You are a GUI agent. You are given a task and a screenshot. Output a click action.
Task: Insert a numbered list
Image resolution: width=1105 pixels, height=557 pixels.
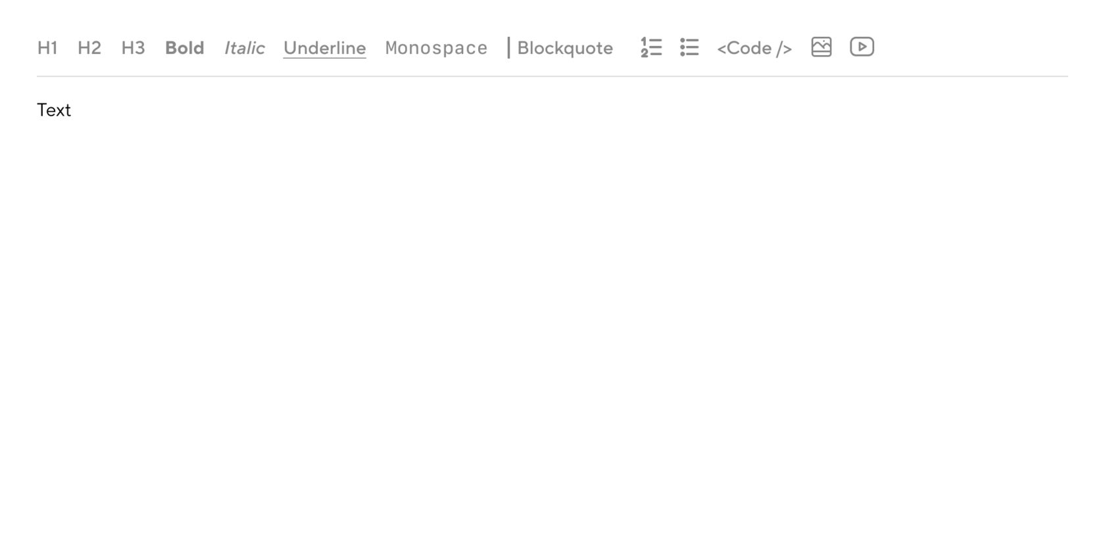click(x=651, y=47)
